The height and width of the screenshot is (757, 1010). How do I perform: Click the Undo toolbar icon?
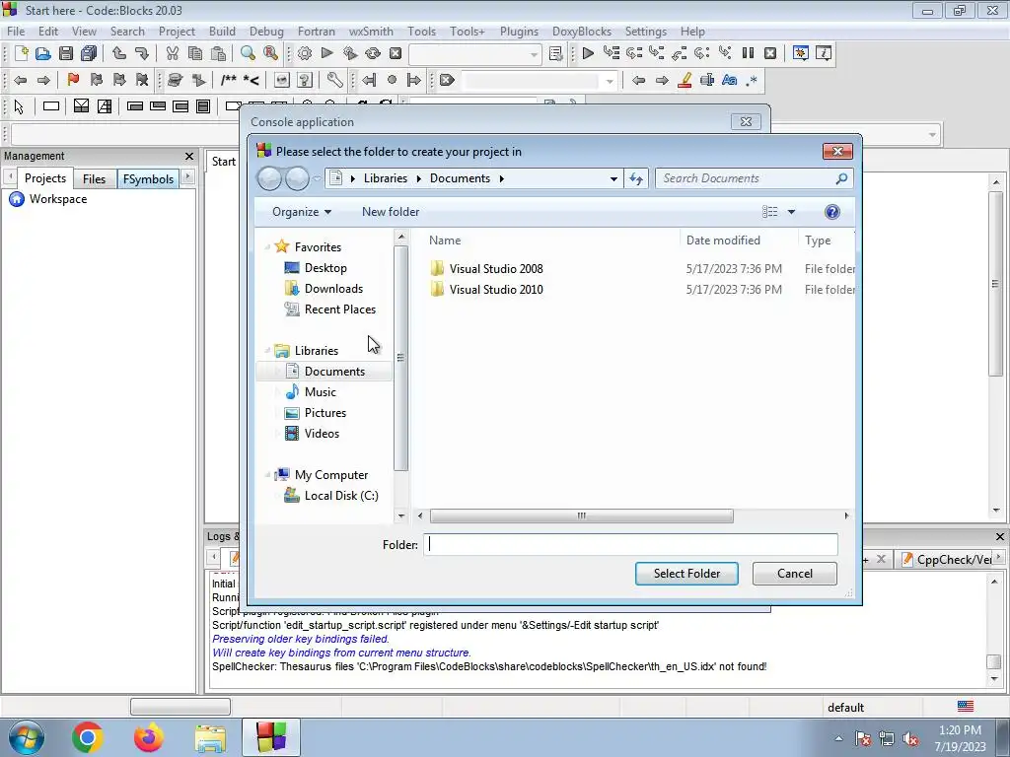(x=119, y=53)
